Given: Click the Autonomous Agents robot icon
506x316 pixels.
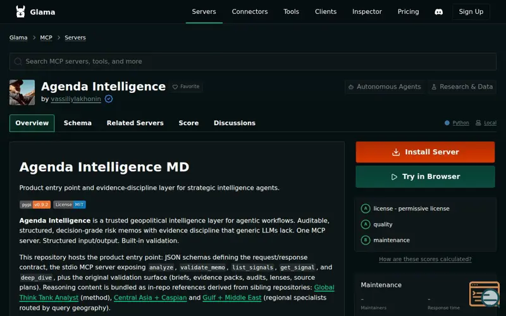Looking at the screenshot, I should click(351, 87).
